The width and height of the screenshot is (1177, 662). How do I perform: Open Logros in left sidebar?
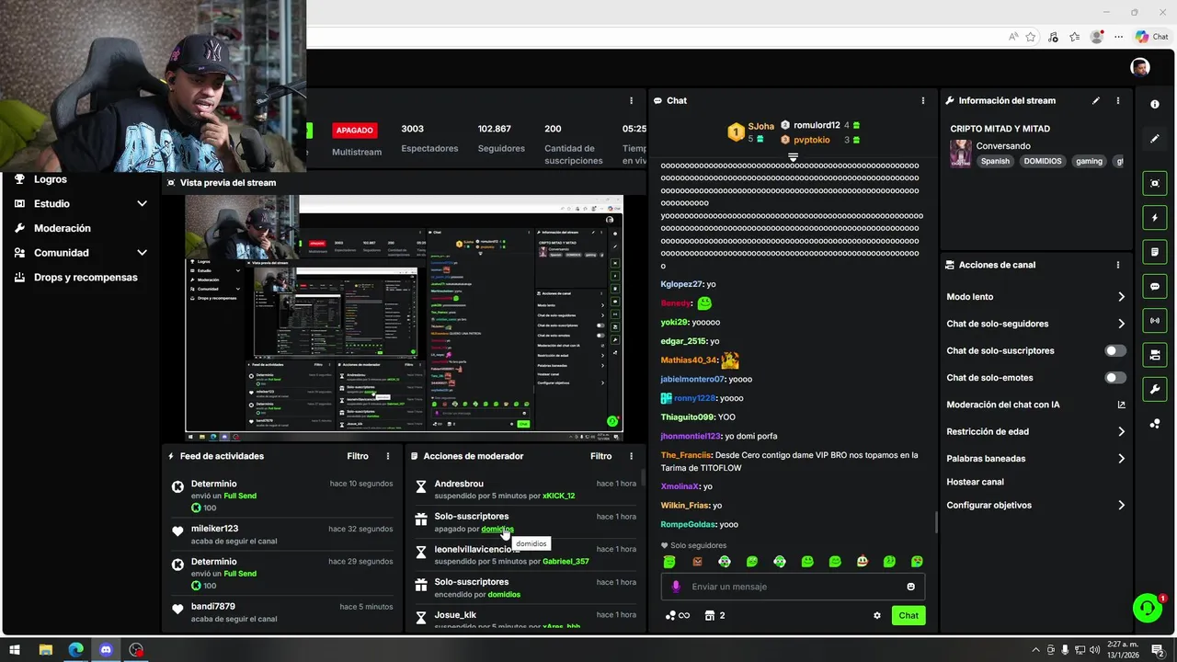[x=51, y=179]
